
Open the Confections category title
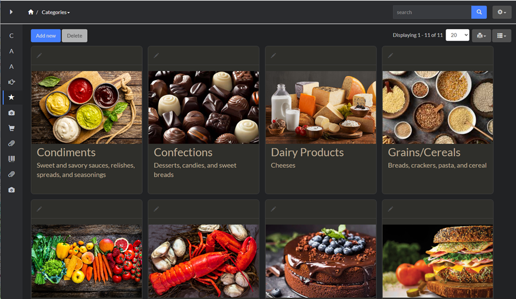point(183,152)
